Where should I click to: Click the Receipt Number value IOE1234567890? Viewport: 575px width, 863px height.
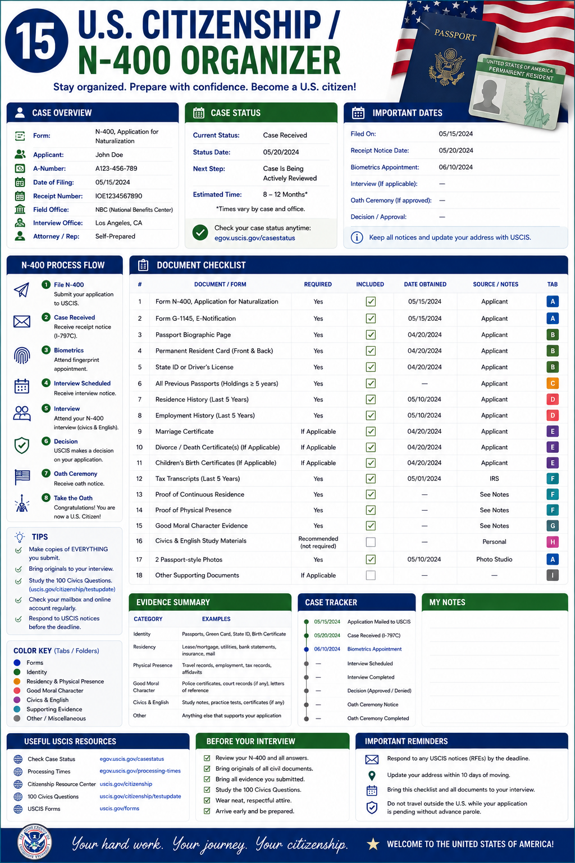[118, 196]
